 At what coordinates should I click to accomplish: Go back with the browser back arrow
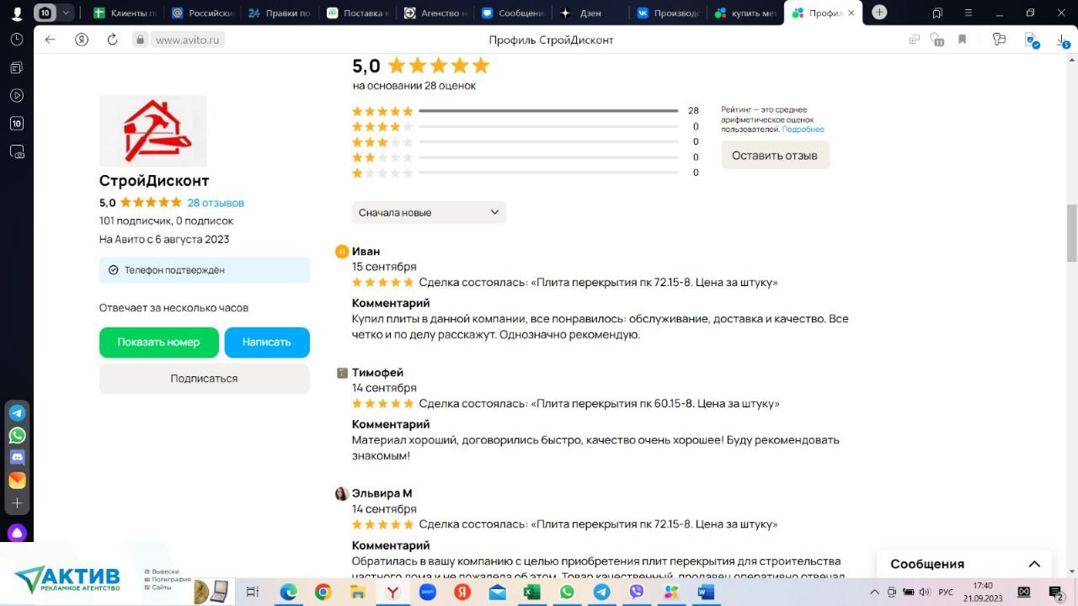(x=50, y=40)
